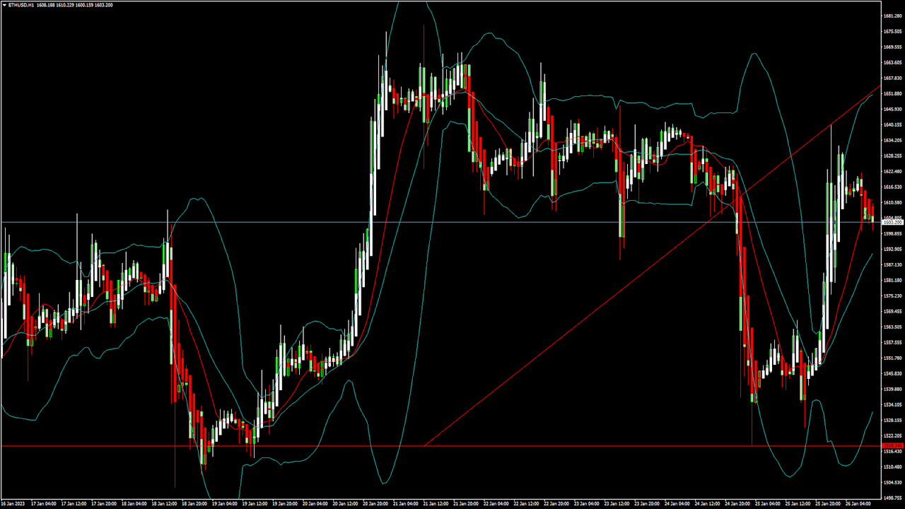Viewport: 905px width, 509px height.
Task: Click the 1581.180 level on price axis
Action: 893,280
